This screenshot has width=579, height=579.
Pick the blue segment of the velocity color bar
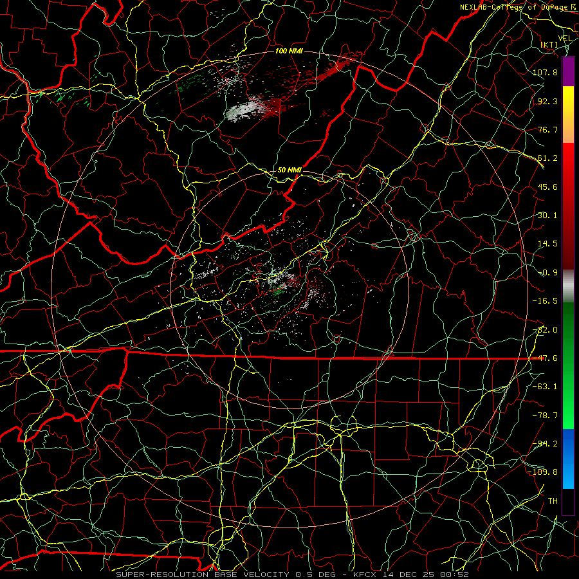568,459
